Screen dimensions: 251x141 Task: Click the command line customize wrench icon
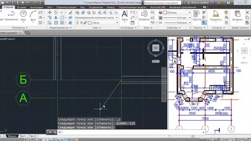point(55,132)
